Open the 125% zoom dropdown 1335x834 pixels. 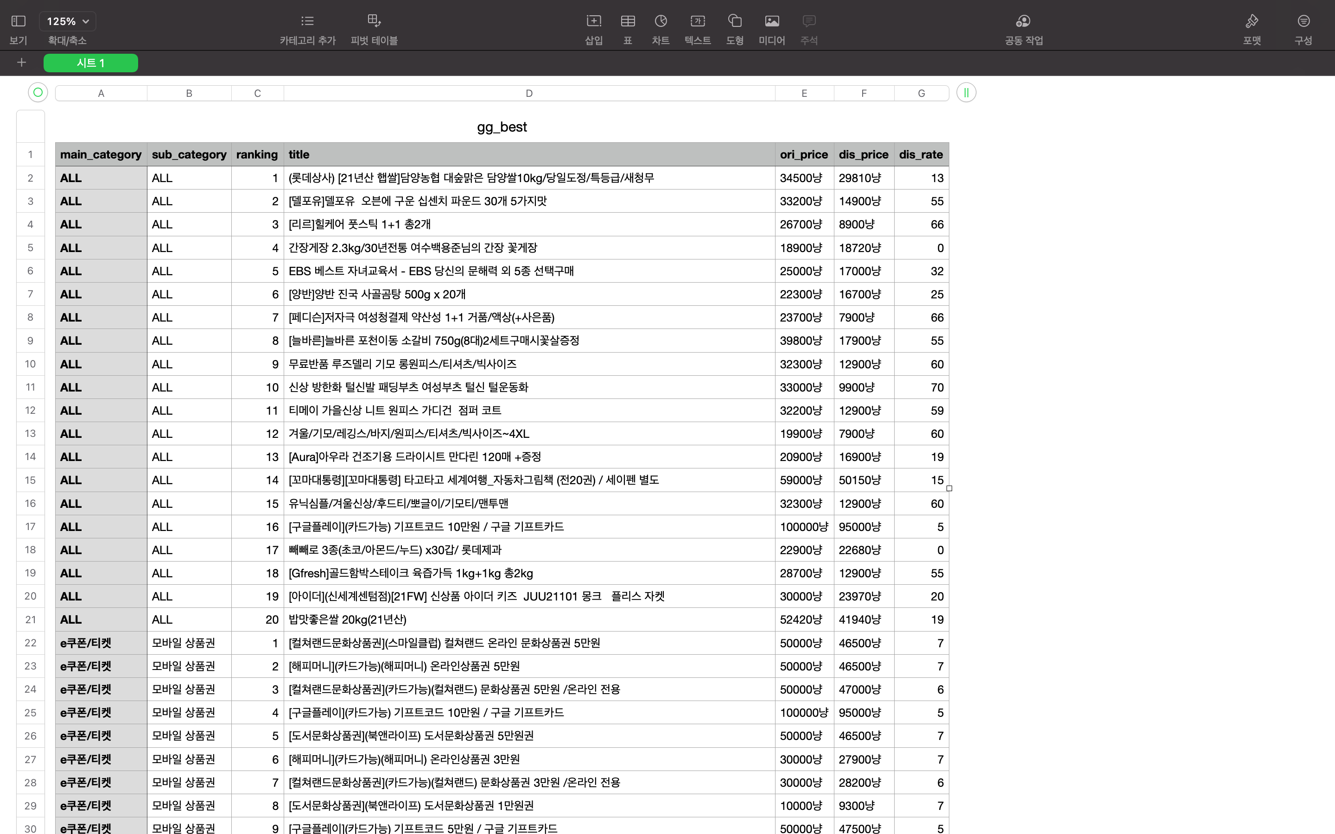[x=67, y=21]
